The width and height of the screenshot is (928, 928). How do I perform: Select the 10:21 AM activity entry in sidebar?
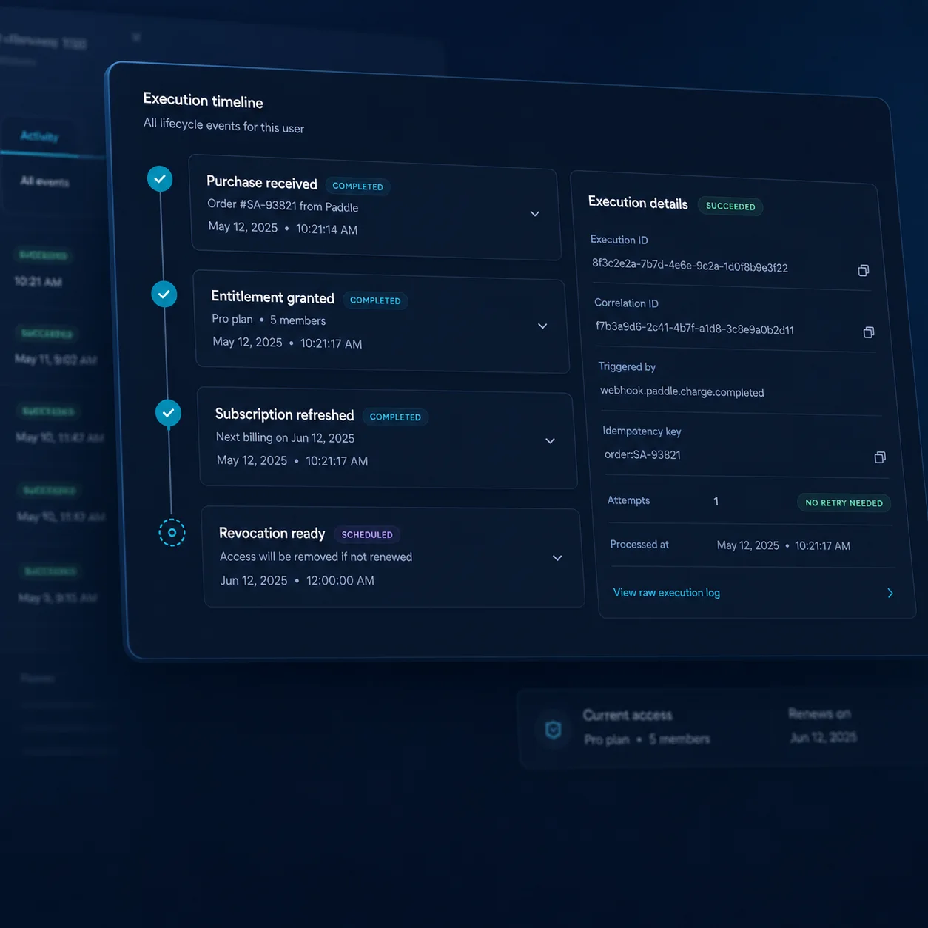(38, 282)
